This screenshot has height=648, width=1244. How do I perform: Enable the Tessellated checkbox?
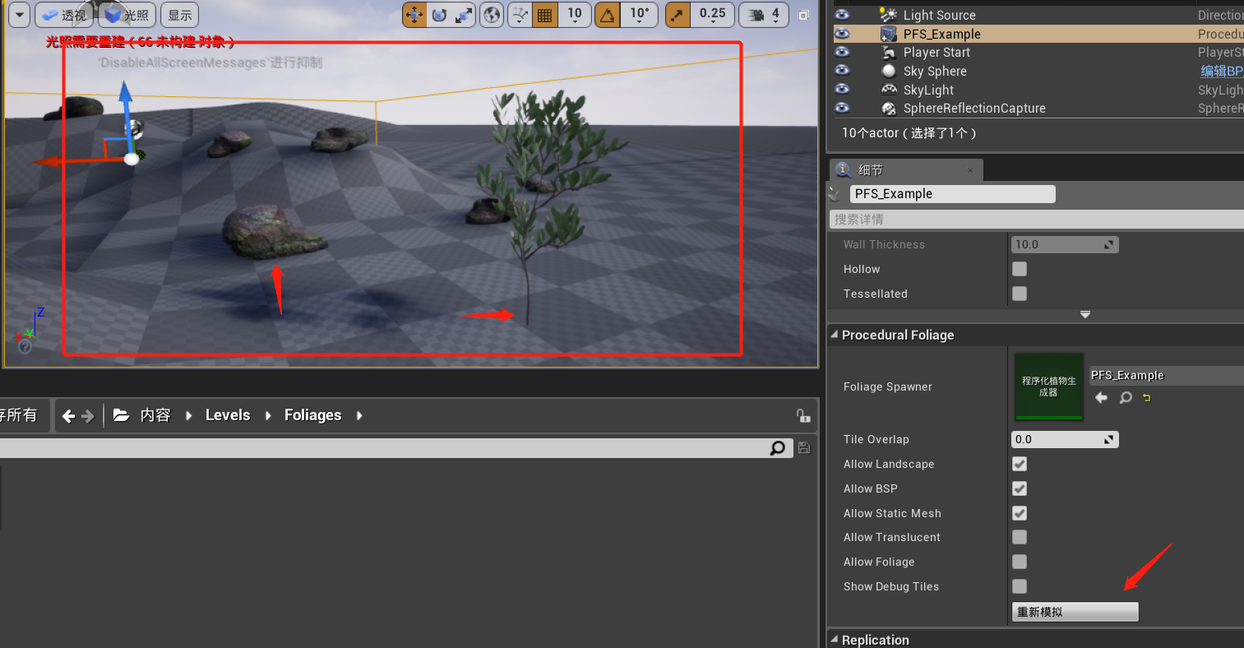point(1020,294)
